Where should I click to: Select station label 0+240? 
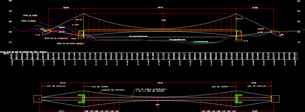pyautogui.click(x=212, y=63)
